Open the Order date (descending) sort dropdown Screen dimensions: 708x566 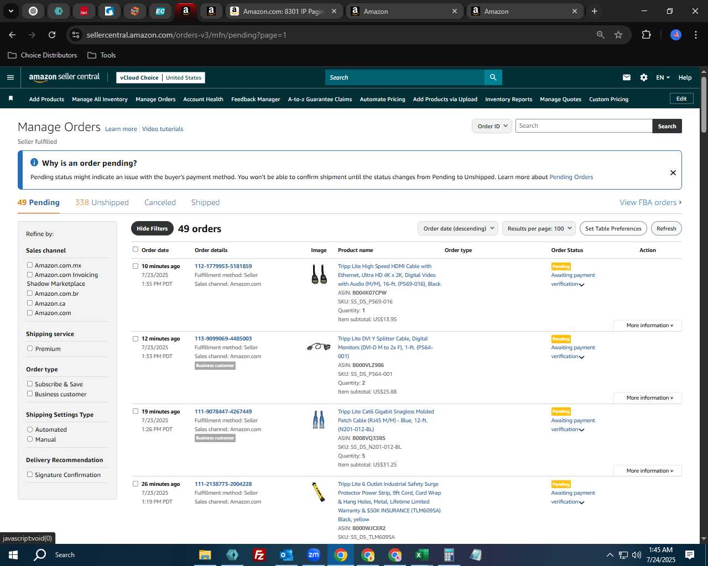click(x=458, y=228)
